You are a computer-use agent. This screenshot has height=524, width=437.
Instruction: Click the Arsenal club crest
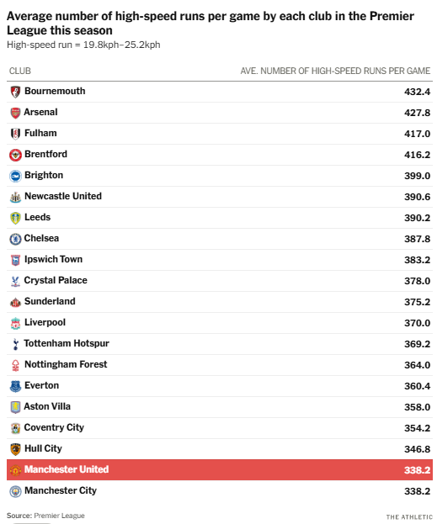click(15, 113)
